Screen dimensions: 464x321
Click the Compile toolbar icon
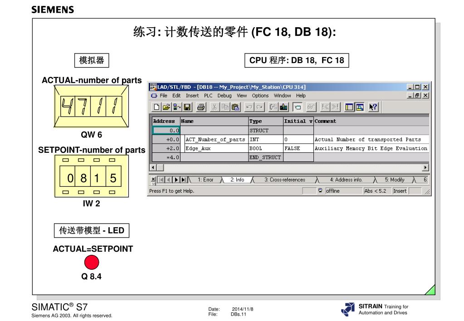pyautogui.click(x=273, y=107)
